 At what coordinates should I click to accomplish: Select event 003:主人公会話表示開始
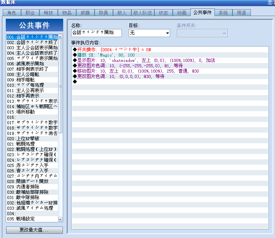32,48
